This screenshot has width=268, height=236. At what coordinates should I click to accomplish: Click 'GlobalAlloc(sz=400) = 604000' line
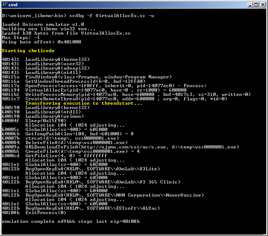click(x=55, y=191)
